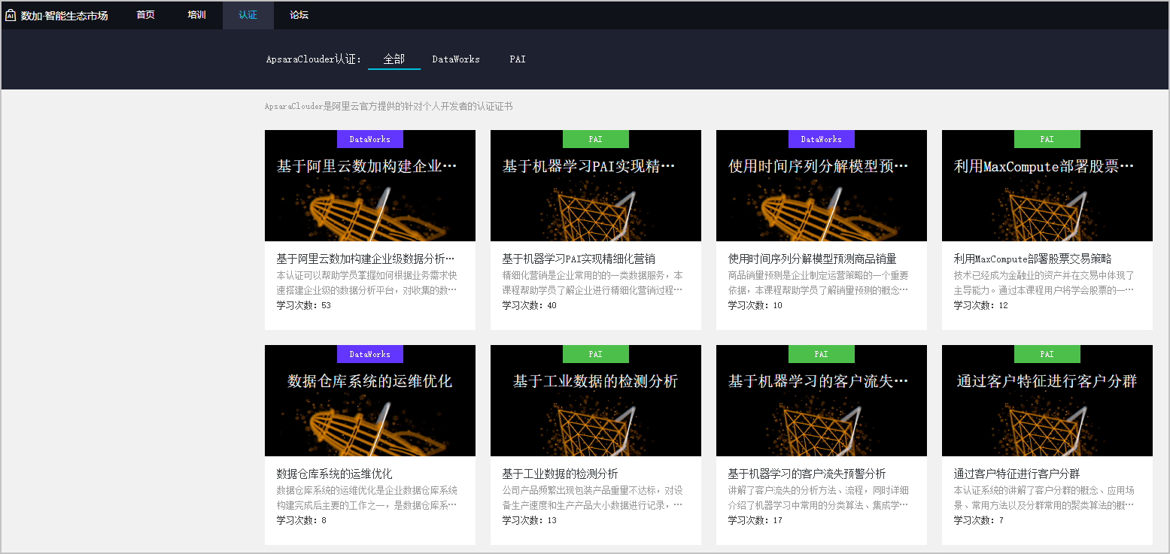Click description starting 公司产品频繁出现包装
Image resolution: width=1170 pixels, height=554 pixels.
[x=593, y=498]
